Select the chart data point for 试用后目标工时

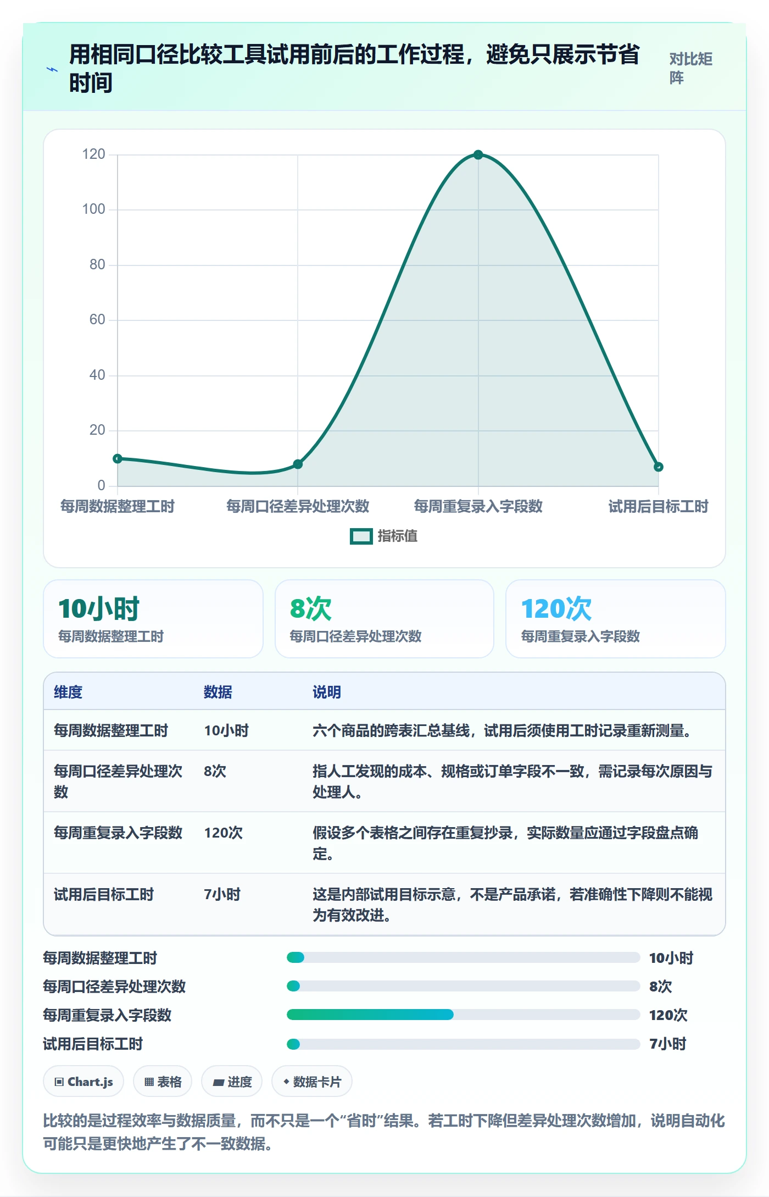click(x=658, y=467)
